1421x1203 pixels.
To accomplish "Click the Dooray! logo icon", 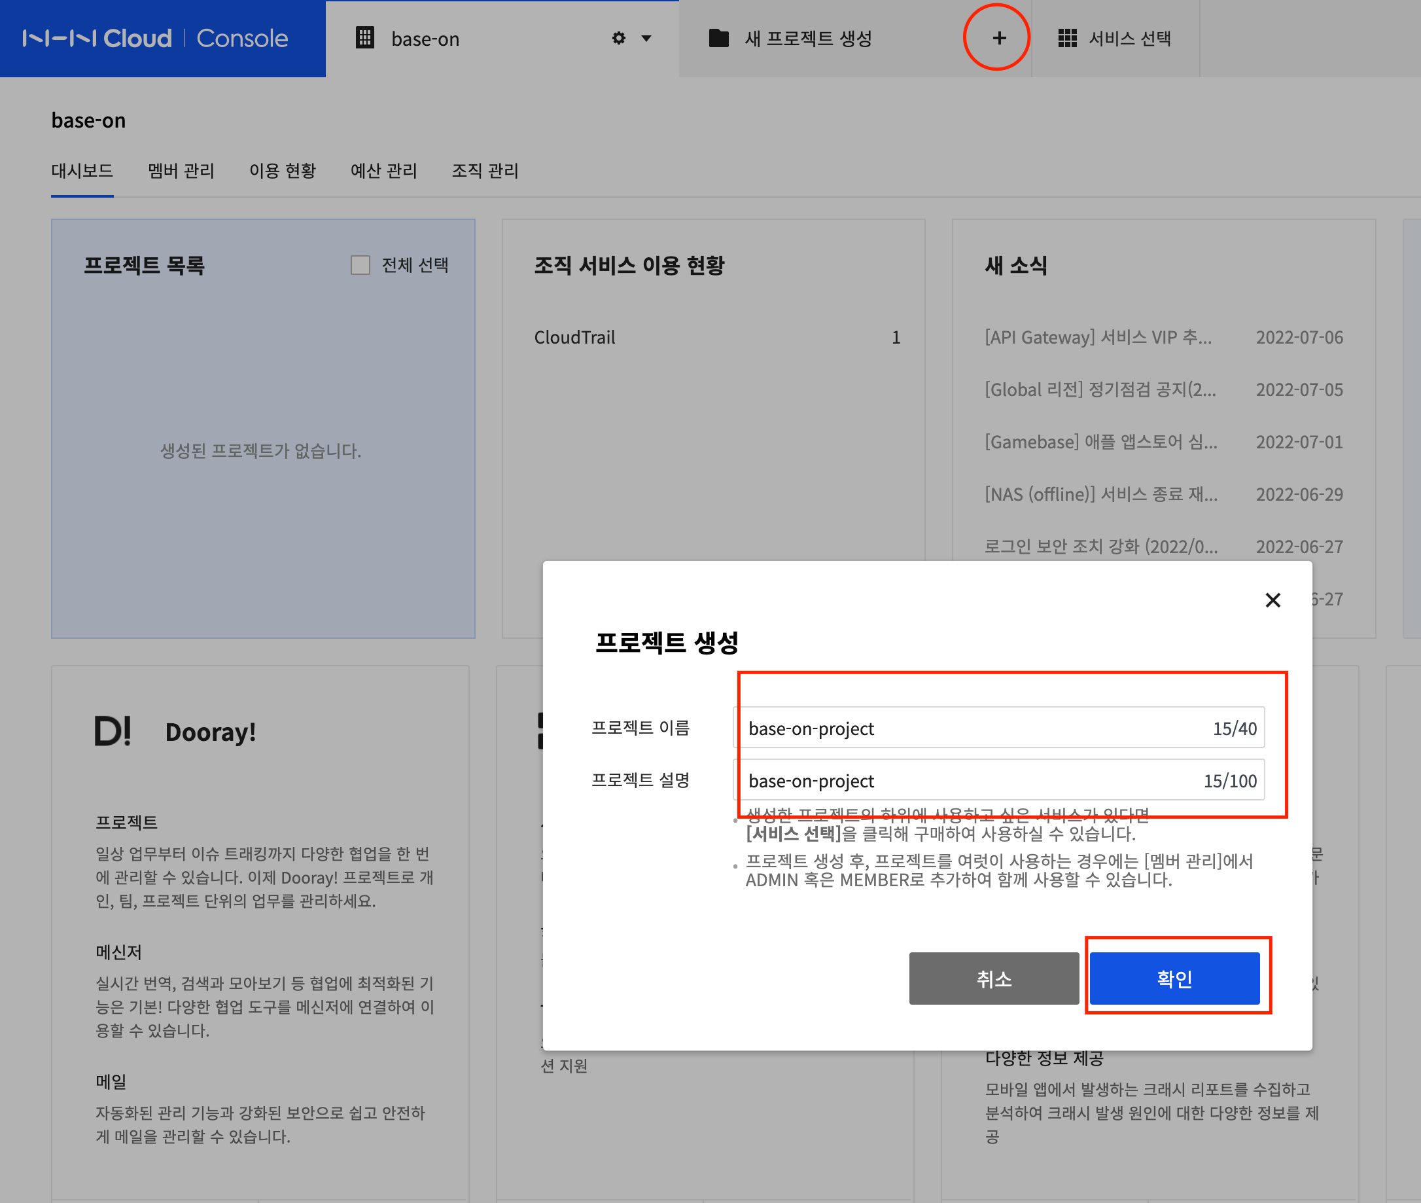I will pyautogui.click(x=113, y=731).
